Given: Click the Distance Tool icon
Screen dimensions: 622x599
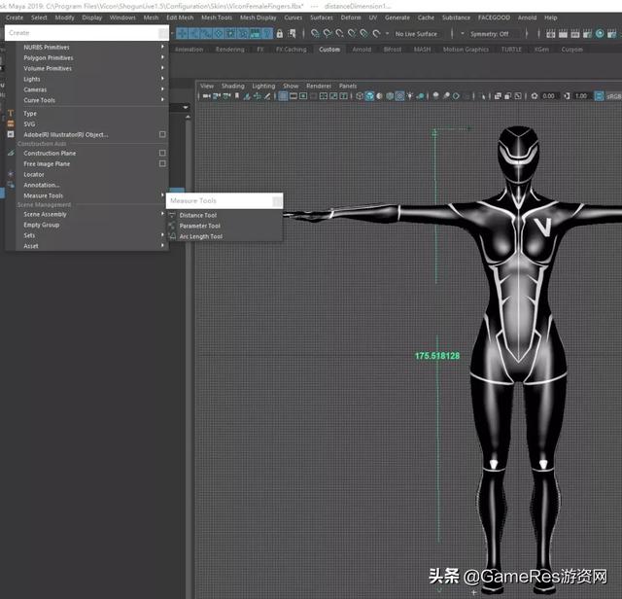Looking at the screenshot, I should [x=172, y=215].
